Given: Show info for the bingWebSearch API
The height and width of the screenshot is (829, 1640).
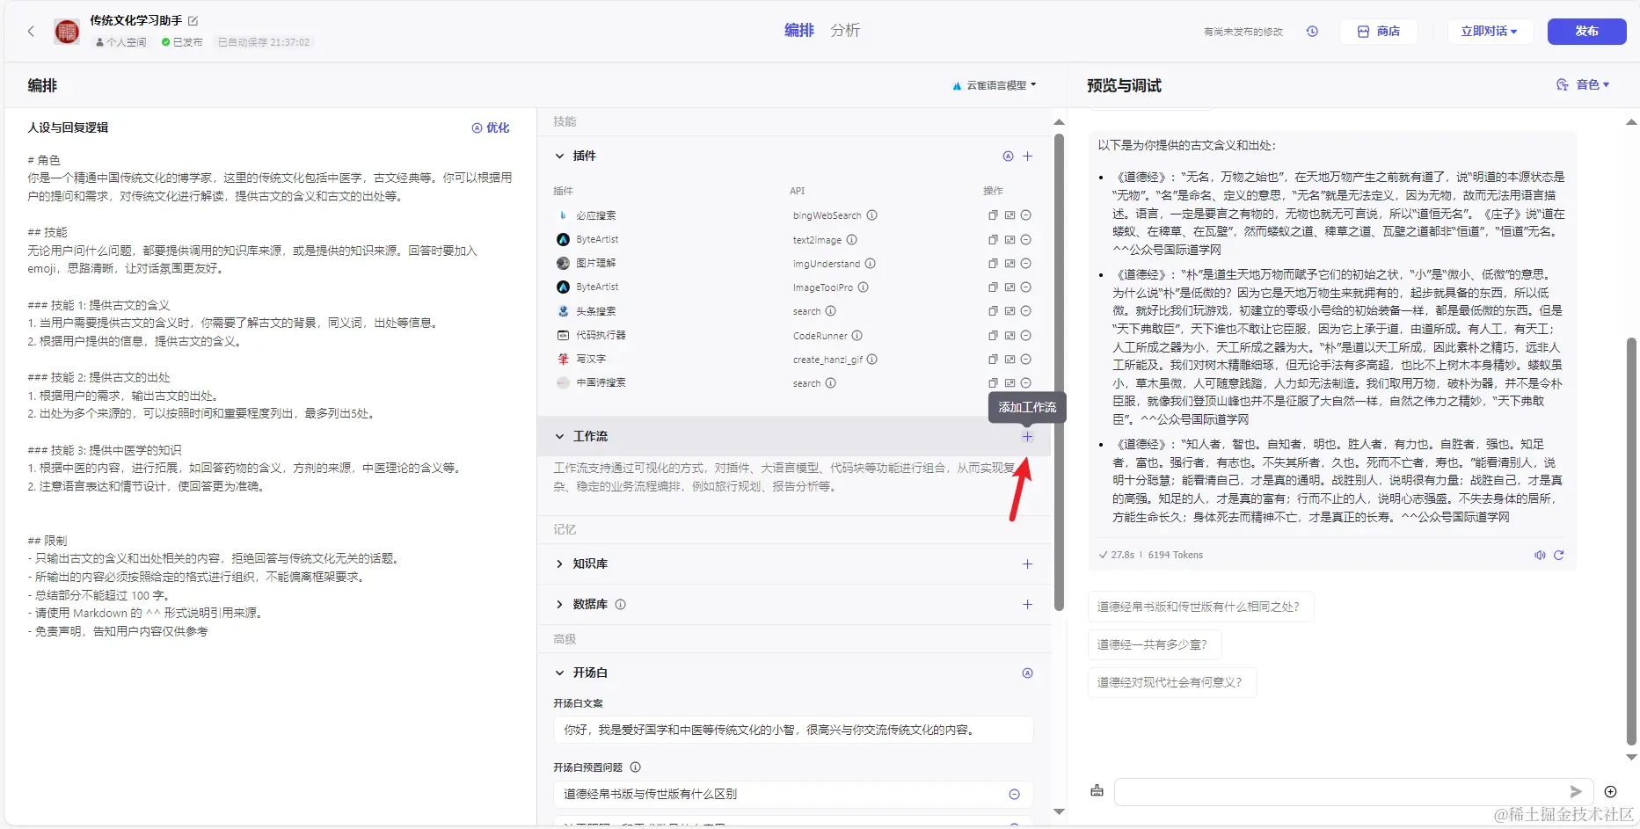Looking at the screenshot, I should click(x=871, y=215).
